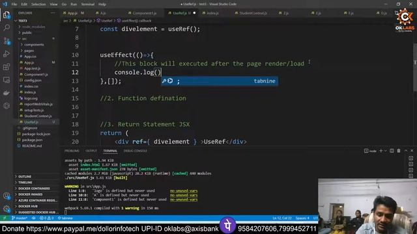Switch to the StudentContext.js editor tab
This screenshot has width=417, height=234.
253,13
